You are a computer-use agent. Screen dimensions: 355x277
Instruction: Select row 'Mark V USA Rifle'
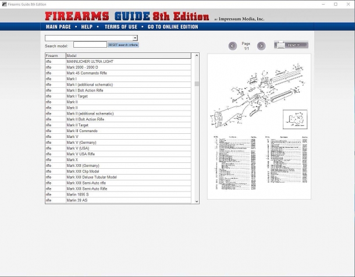tap(118, 154)
